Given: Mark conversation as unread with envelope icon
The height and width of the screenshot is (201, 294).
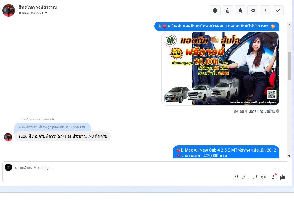Looking at the screenshot, I should pos(253,10).
